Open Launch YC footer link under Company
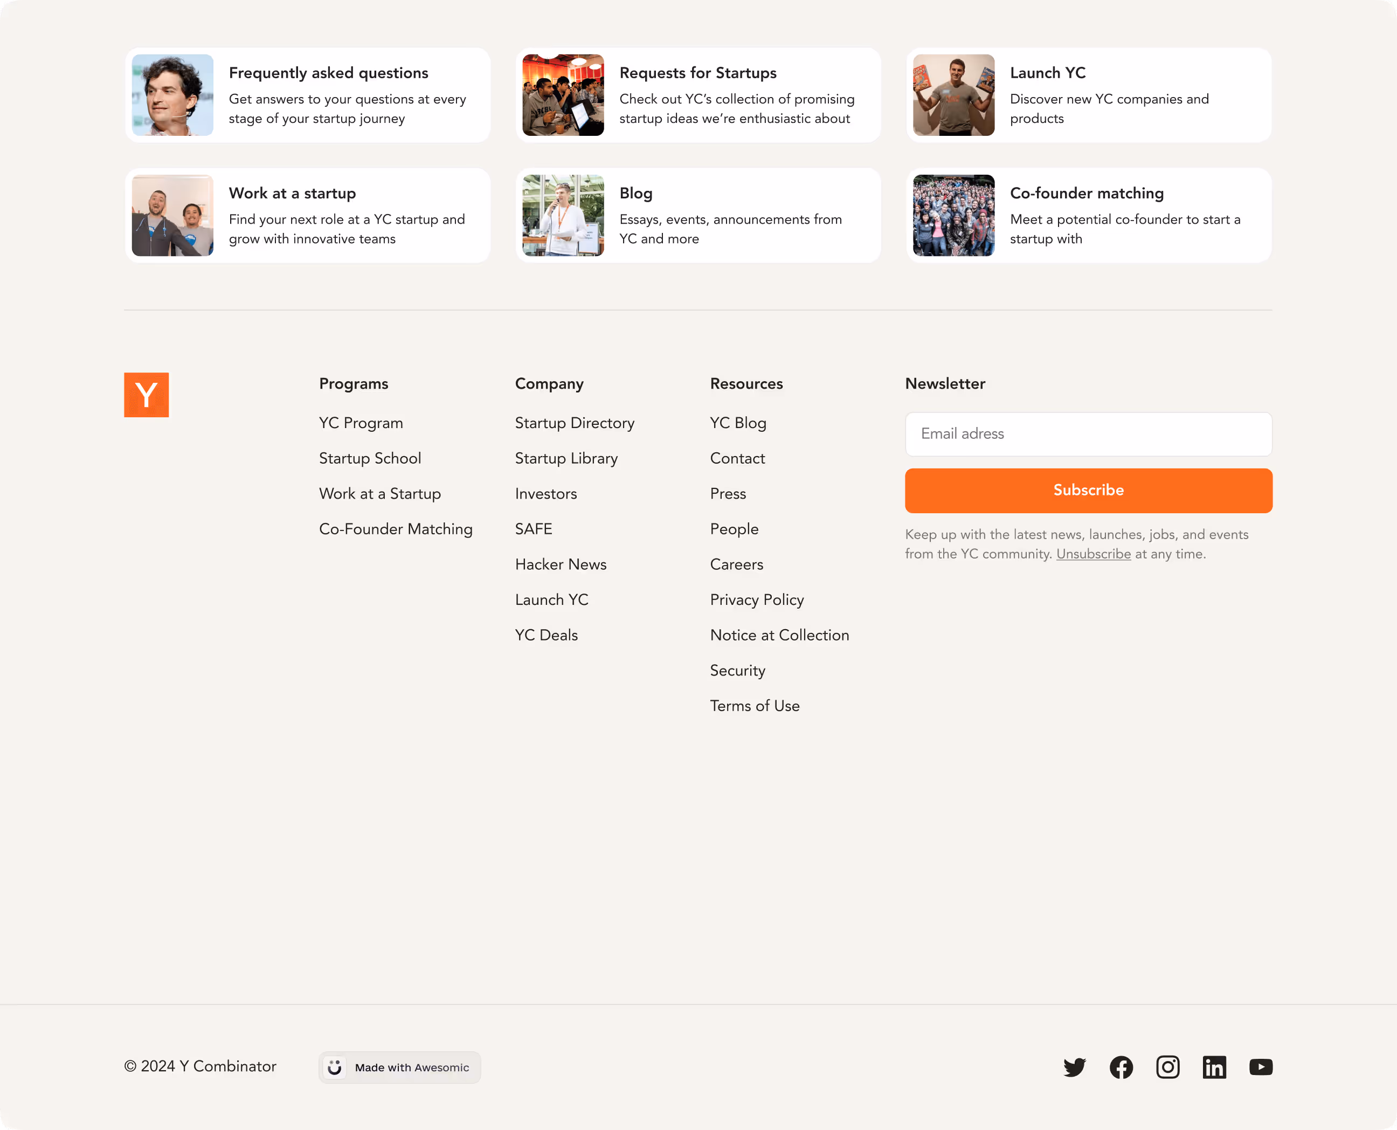1397x1130 pixels. point(552,600)
